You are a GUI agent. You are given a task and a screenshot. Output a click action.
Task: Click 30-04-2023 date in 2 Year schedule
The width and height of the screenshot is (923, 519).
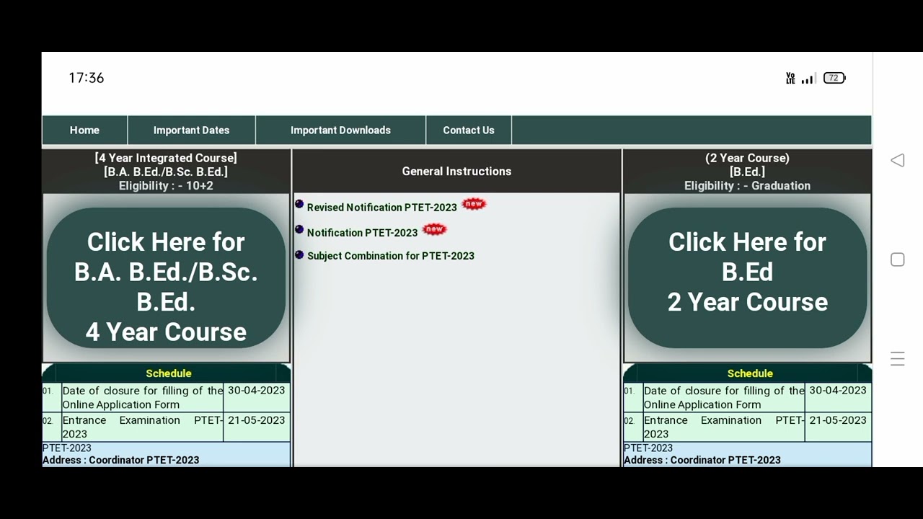[838, 391]
